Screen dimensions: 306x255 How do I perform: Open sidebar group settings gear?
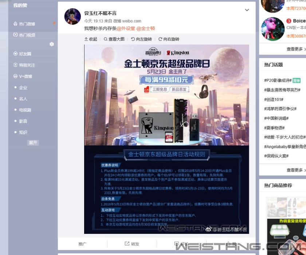click(x=52, y=44)
